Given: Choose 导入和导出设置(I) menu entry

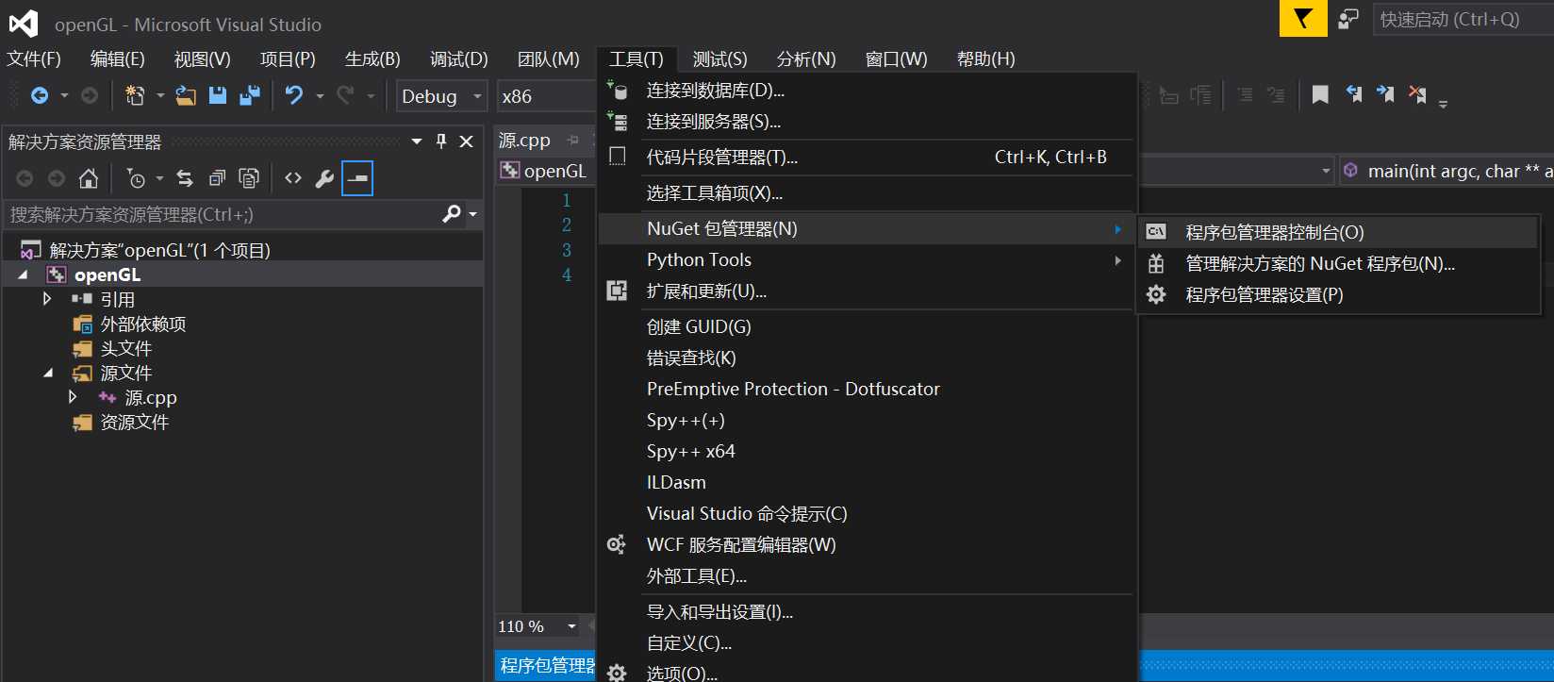Looking at the screenshot, I should point(866,612).
